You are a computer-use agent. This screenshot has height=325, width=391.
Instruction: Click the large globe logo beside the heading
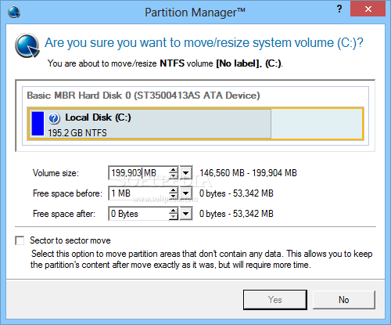pos(27,45)
